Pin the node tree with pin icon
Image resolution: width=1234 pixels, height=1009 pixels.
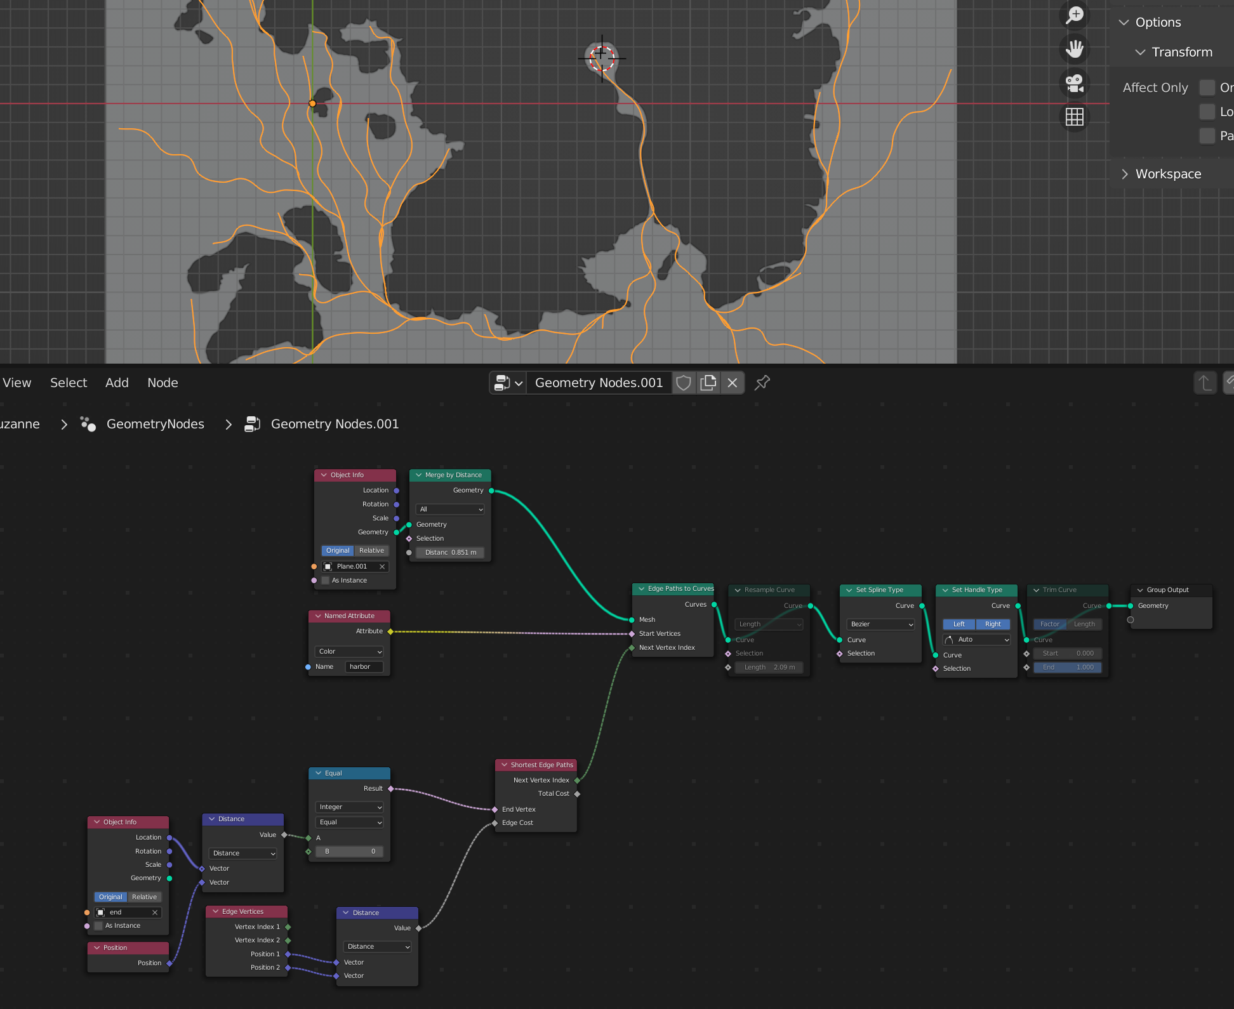(x=762, y=383)
